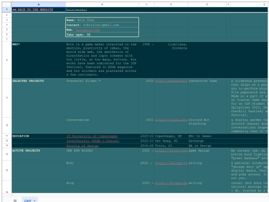Select the SELECTED PROJECTS label cell
The image size is (269, 202).
coord(38,98)
